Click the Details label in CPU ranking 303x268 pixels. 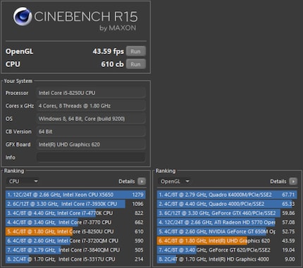pos(127,181)
